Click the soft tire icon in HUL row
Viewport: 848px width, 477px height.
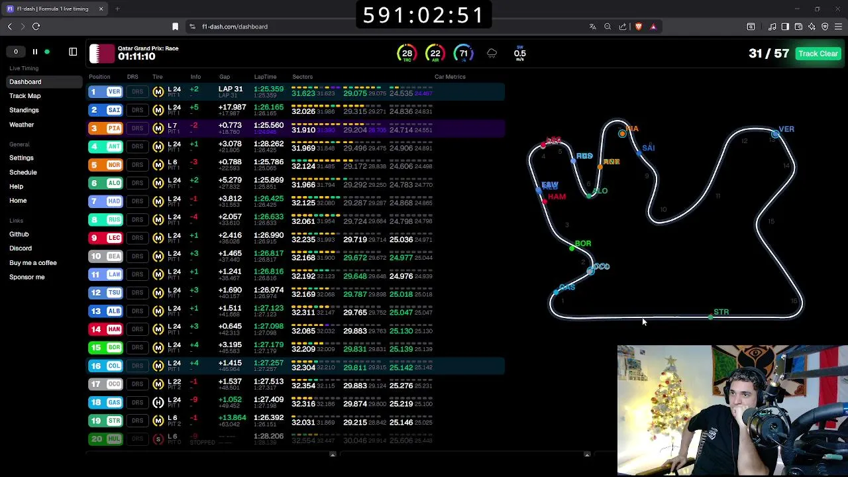point(158,439)
